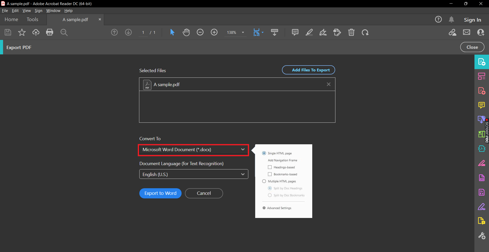Expand the fit page options arrow
The height and width of the screenshot is (252, 489).
[263, 32]
